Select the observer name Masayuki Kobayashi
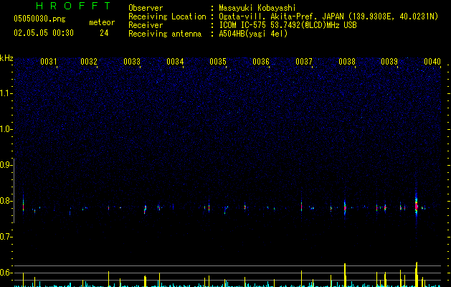Screen dimensions: 451x287 coord(257,8)
